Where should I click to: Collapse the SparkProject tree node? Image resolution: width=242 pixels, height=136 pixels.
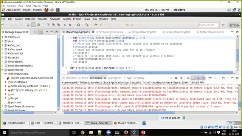(2, 70)
